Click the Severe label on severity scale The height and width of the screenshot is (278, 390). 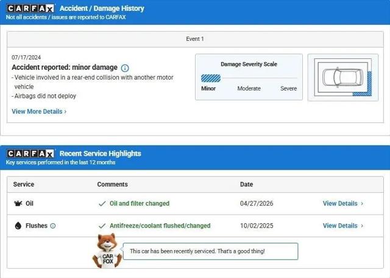pos(288,89)
